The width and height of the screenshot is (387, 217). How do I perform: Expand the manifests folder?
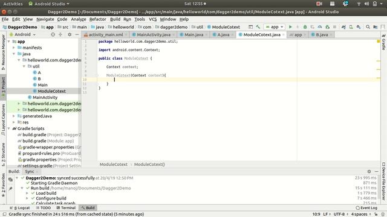coord(14,48)
